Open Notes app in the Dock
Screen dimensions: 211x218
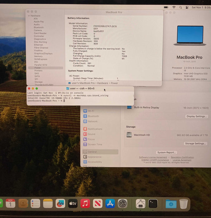point(48,203)
